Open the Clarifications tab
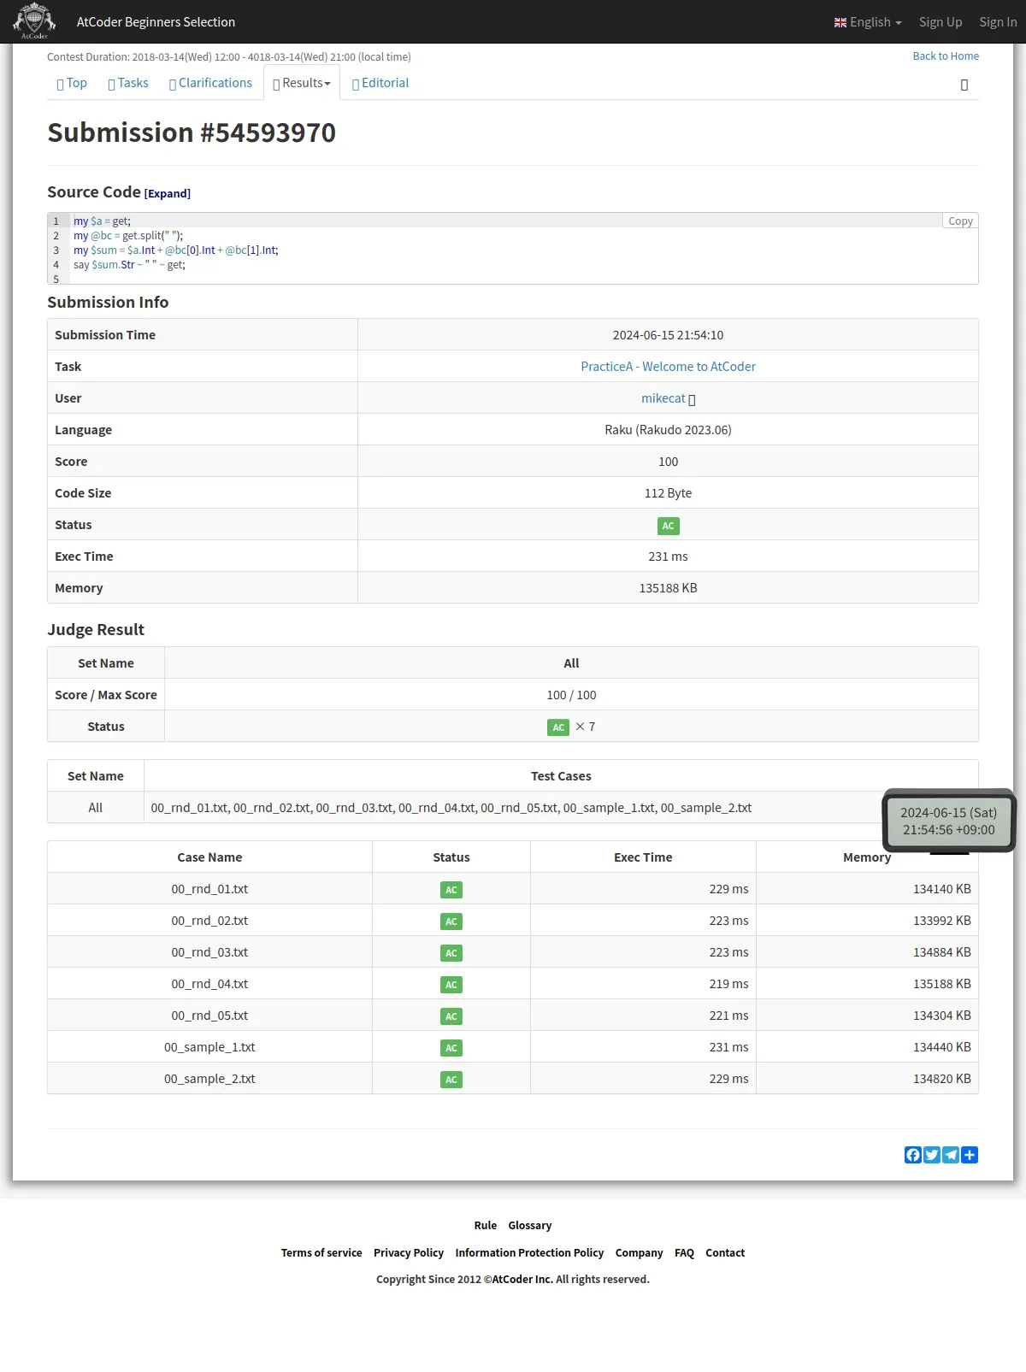 [x=210, y=83]
